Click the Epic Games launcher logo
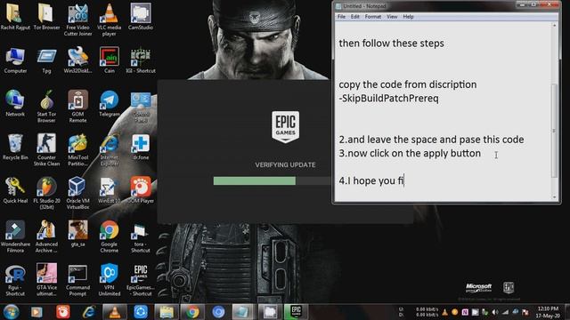Image resolution: width=570 pixels, height=320 pixels. 285,127
